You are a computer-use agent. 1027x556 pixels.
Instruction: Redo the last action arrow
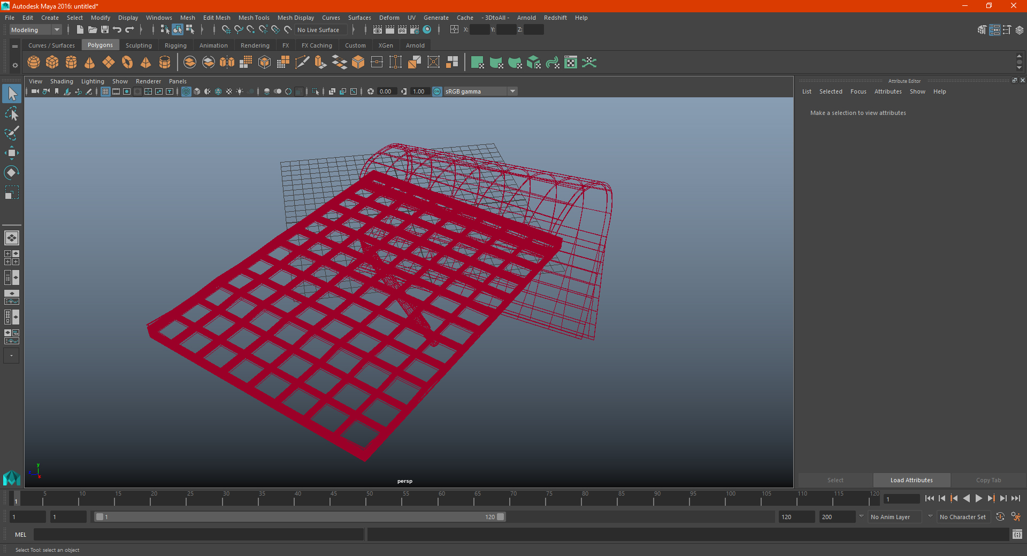pos(129,30)
